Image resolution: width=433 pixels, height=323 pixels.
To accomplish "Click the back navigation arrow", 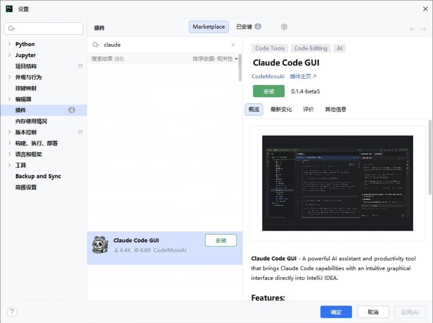I will 412,29.
